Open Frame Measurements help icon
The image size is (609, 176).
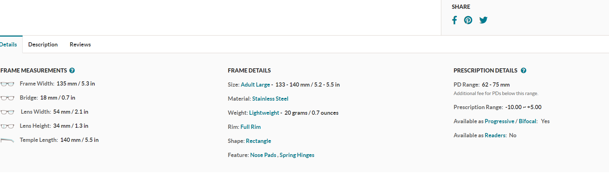click(72, 70)
